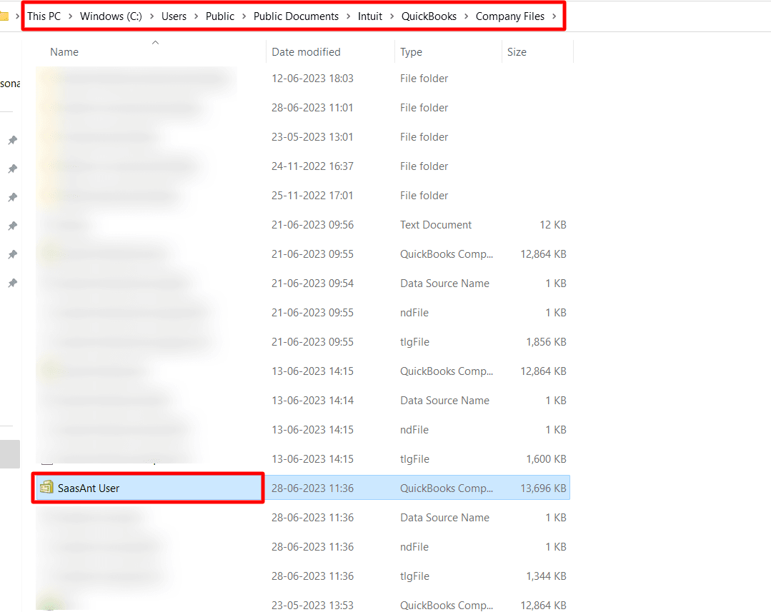Click the topmost pin icon in the sidebar
This screenshot has width=771, height=612.
tap(12, 140)
